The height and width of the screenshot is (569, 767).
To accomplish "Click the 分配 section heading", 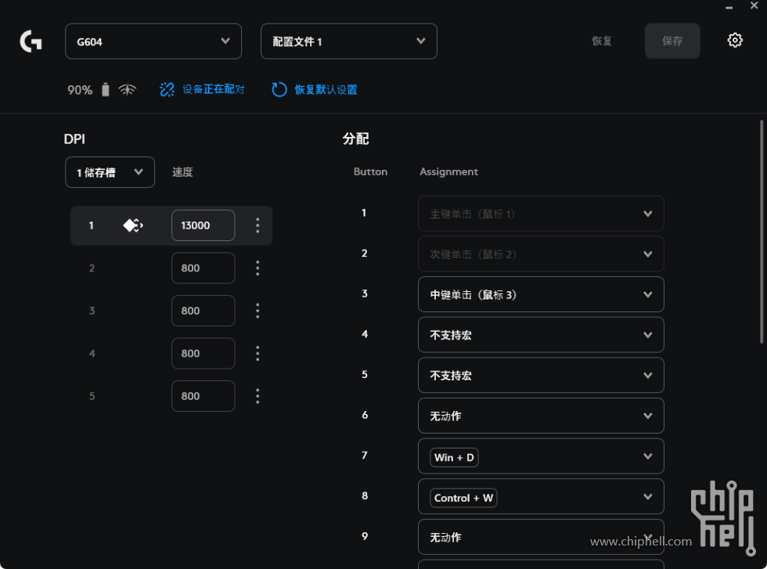I will (x=355, y=139).
